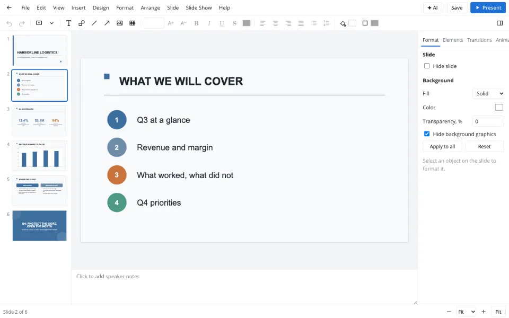Image resolution: width=509 pixels, height=318 pixels.
Task: Save the presentation
Action: coord(457,7)
